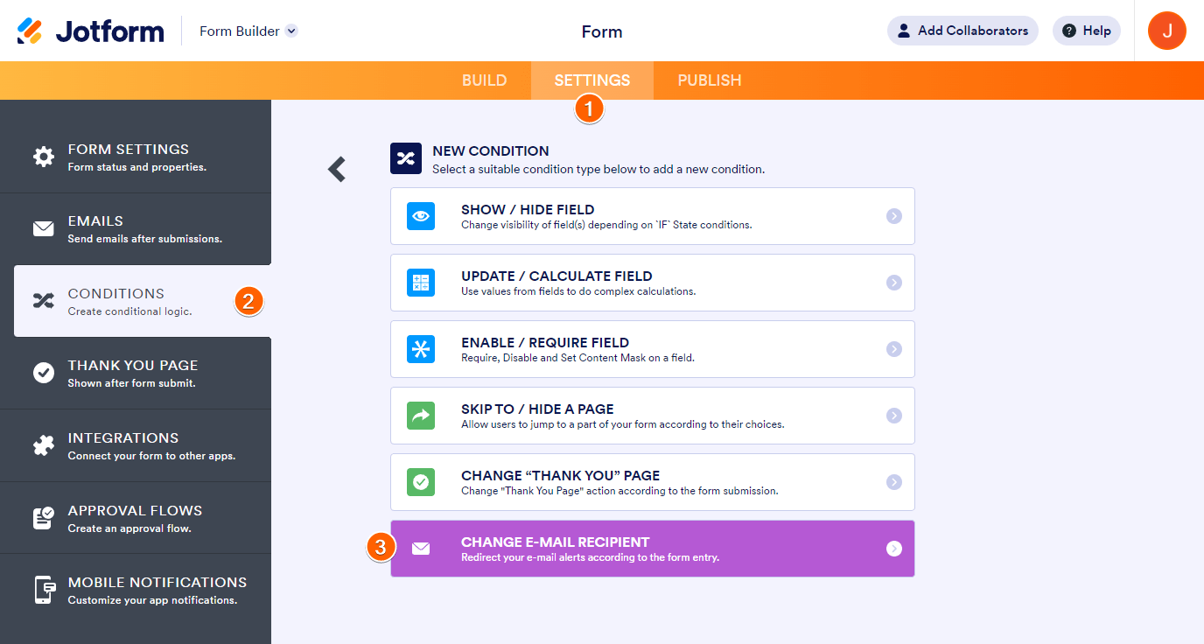Click the Form Settings gear icon
This screenshot has height=644, width=1204.
point(43,157)
